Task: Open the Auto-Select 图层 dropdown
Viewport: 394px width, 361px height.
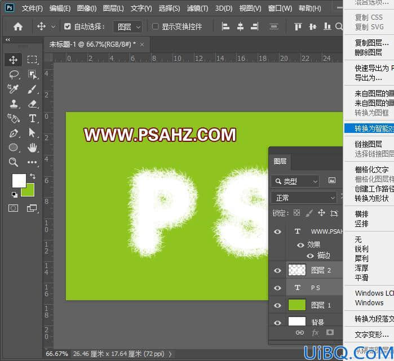Action: [127, 26]
